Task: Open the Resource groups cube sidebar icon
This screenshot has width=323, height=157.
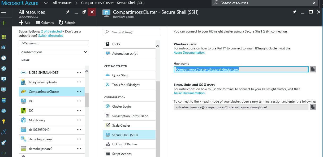Action: pyautogui.click(x=4, y=47)
